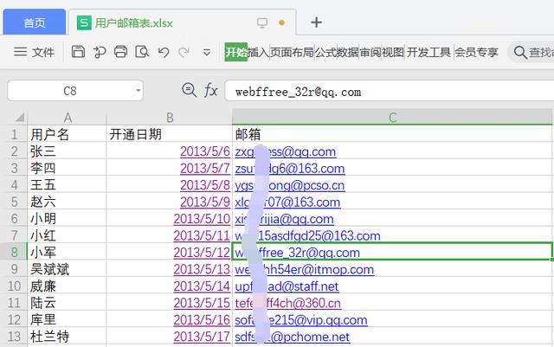Open the 视图 ribbon tab
The height and width of the screenshot is (347, 554).
click(x=393, y=52)
